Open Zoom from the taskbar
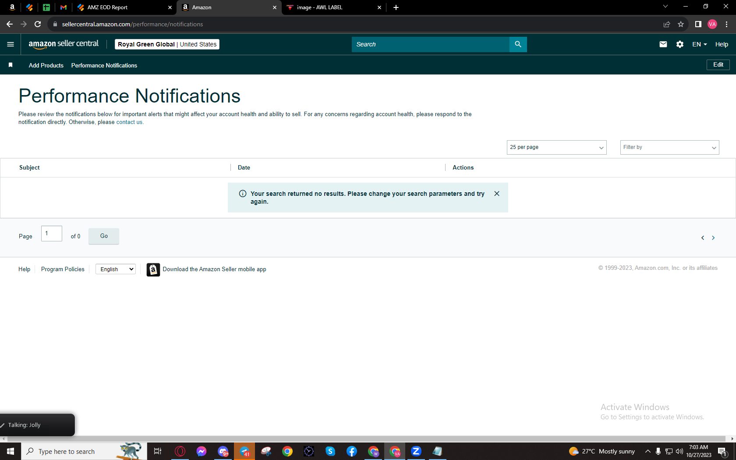This screenshot has height=460, width=736. 416,451
